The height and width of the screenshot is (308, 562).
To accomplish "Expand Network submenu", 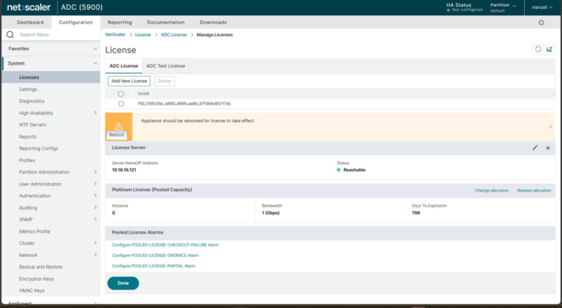I will point(96,255).
